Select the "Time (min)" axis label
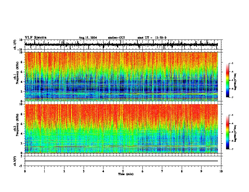Screen dimensions: 249x192 click(x=126, y=174)
